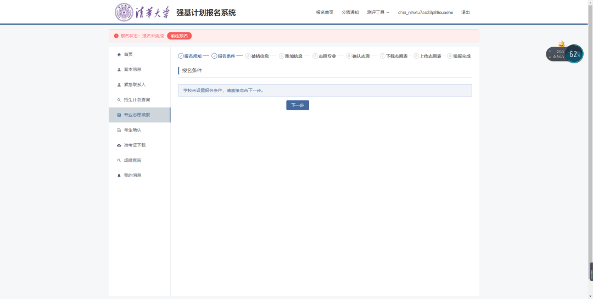Click the 62% circular memory indicator
Viewport: 593px width, 299px height.
tap(574, 54)
